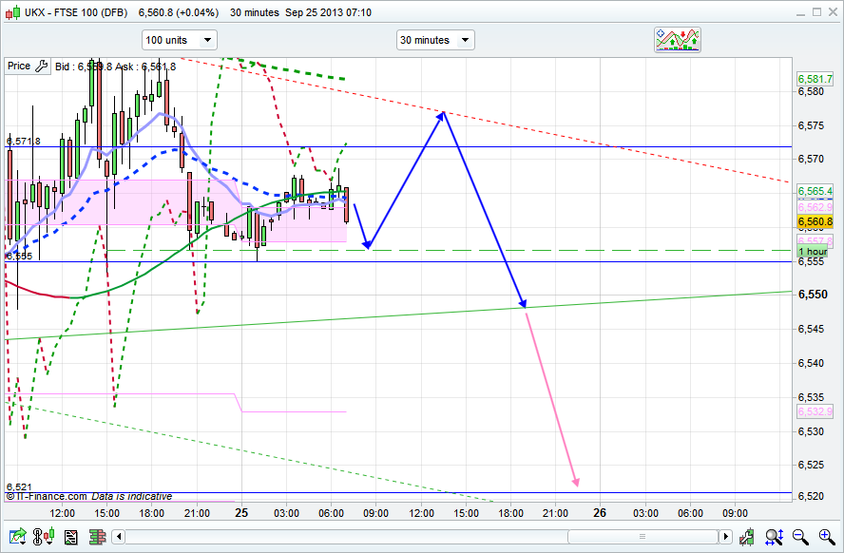Open the indicators and trading systems button
This screenshot has height=553, width=844.
pyautogui.click(x=678, y=40)
